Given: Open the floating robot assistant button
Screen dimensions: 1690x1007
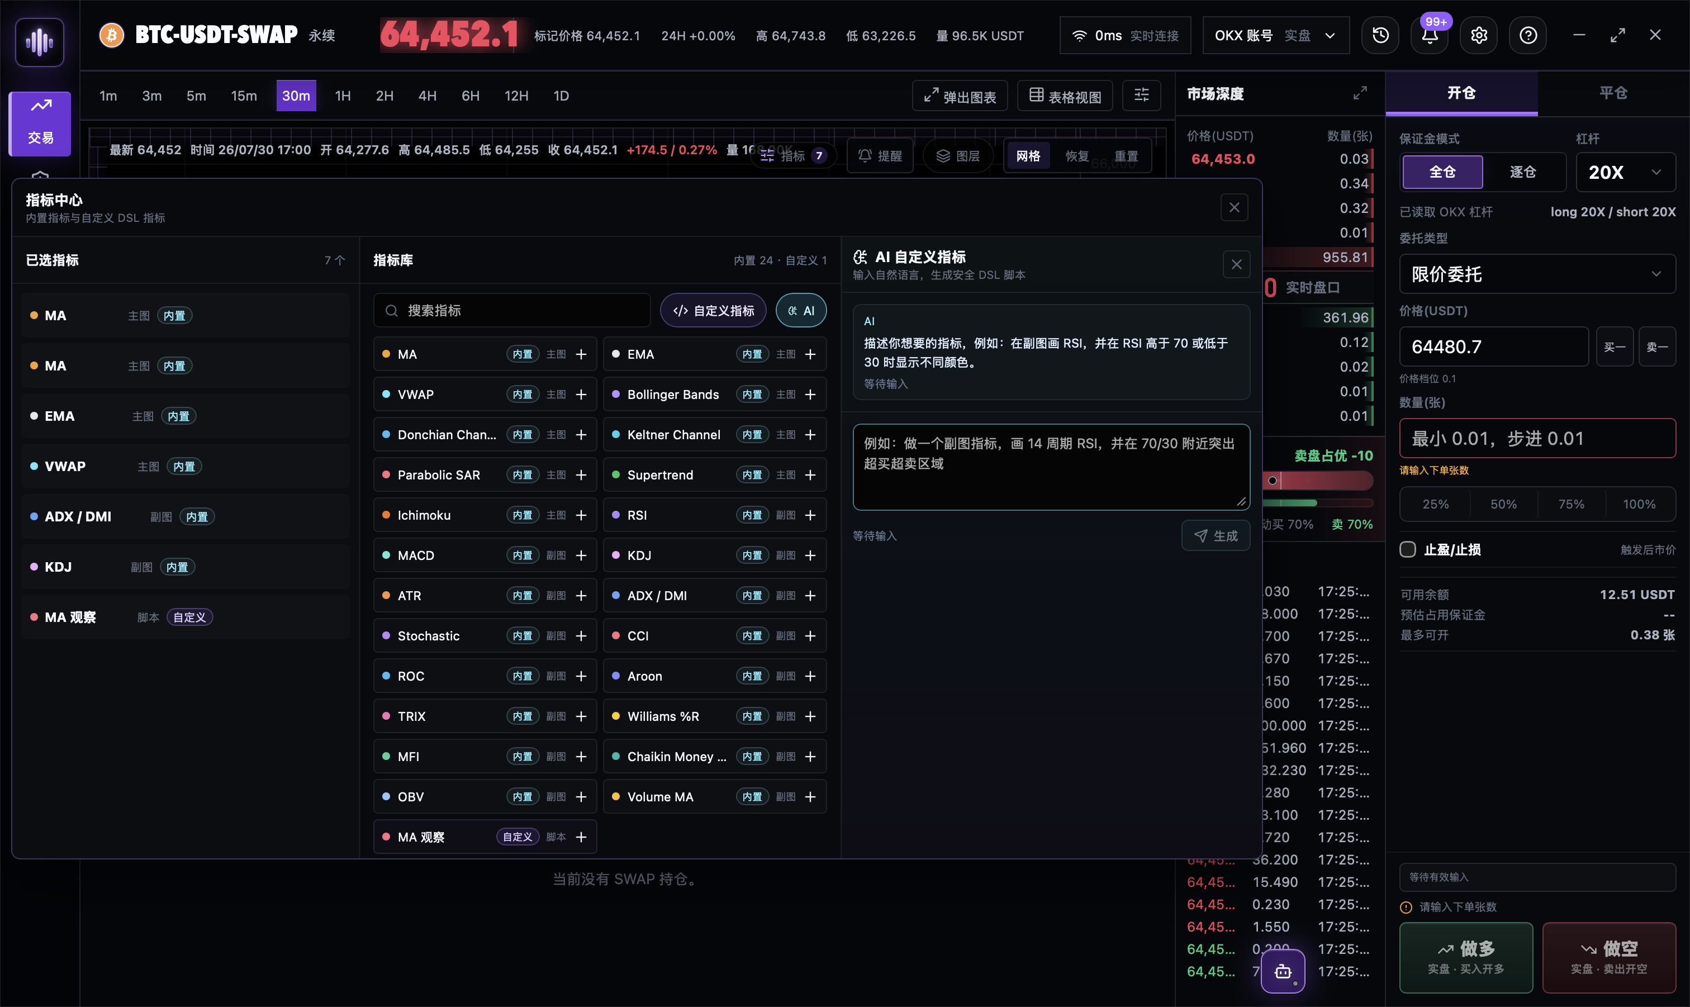Looking at the screenshot, I should point(1282,971).
